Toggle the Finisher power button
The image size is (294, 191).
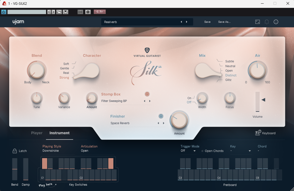[161, 116]
